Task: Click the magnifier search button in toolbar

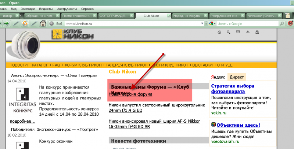Action: [282, 23]
